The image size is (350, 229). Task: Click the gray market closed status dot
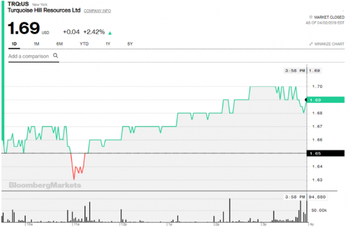click(310, 17)
